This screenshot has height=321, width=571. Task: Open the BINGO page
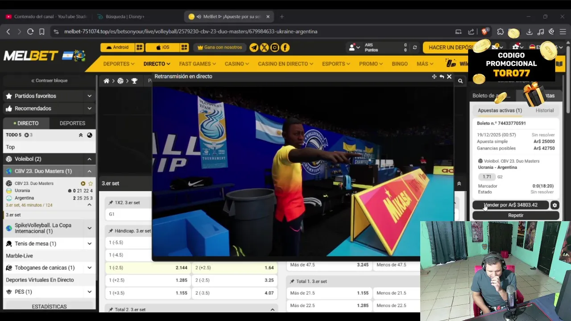pos(400,64)
